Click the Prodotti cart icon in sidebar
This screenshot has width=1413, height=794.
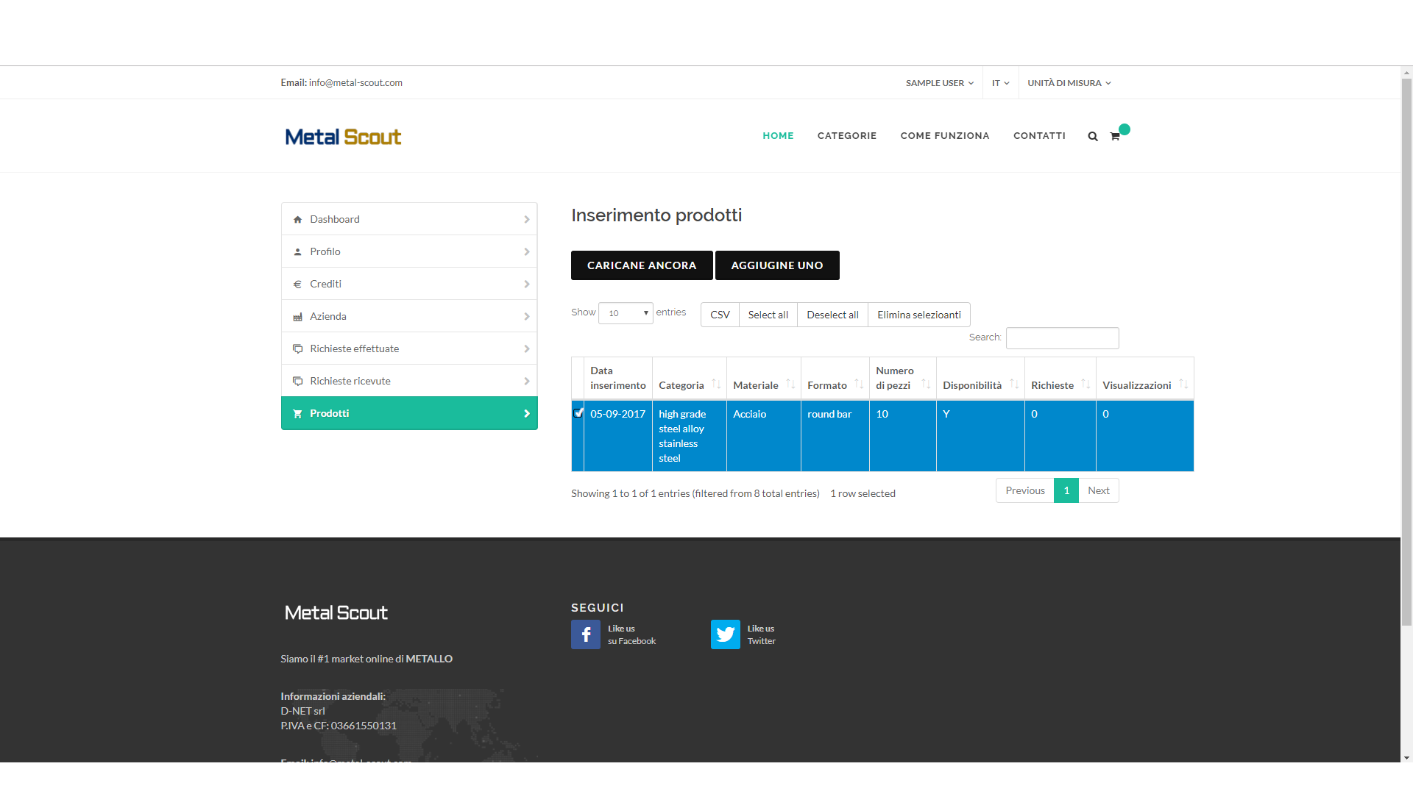click(297, 413)
